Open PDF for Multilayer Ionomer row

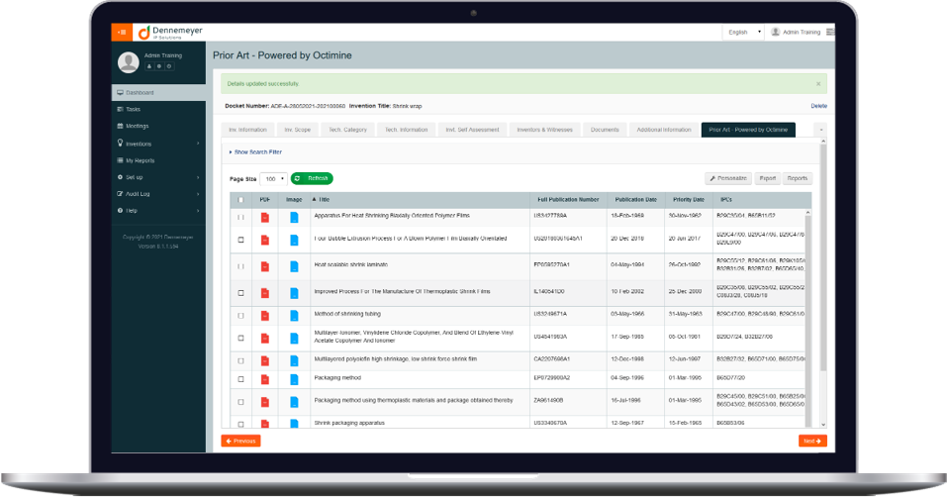[x=264, y=339]
